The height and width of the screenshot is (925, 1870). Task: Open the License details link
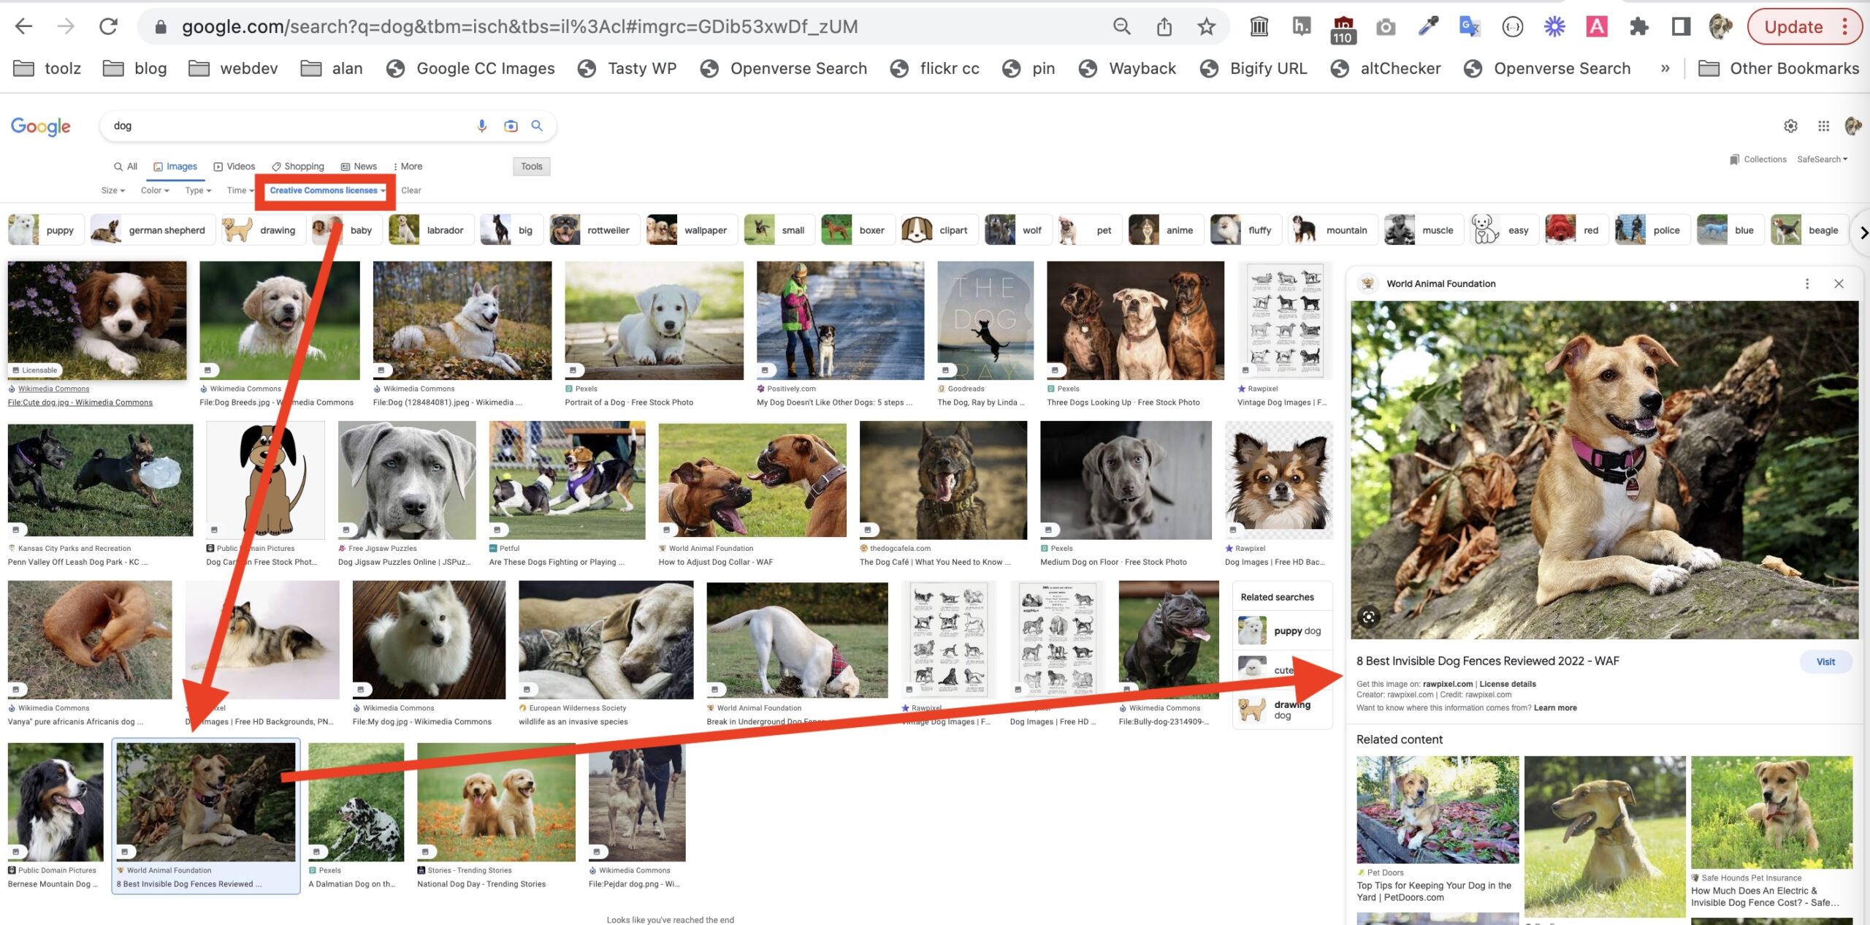(1507, 684)
